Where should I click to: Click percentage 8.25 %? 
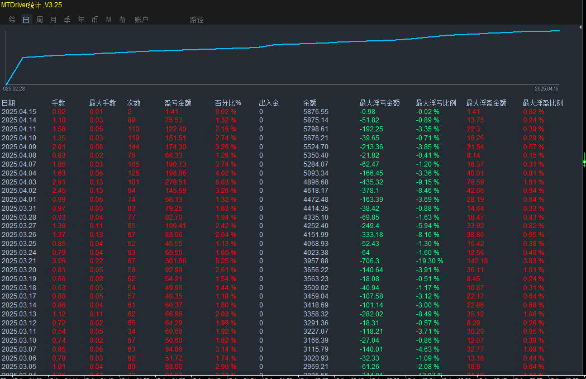[226, 261]
